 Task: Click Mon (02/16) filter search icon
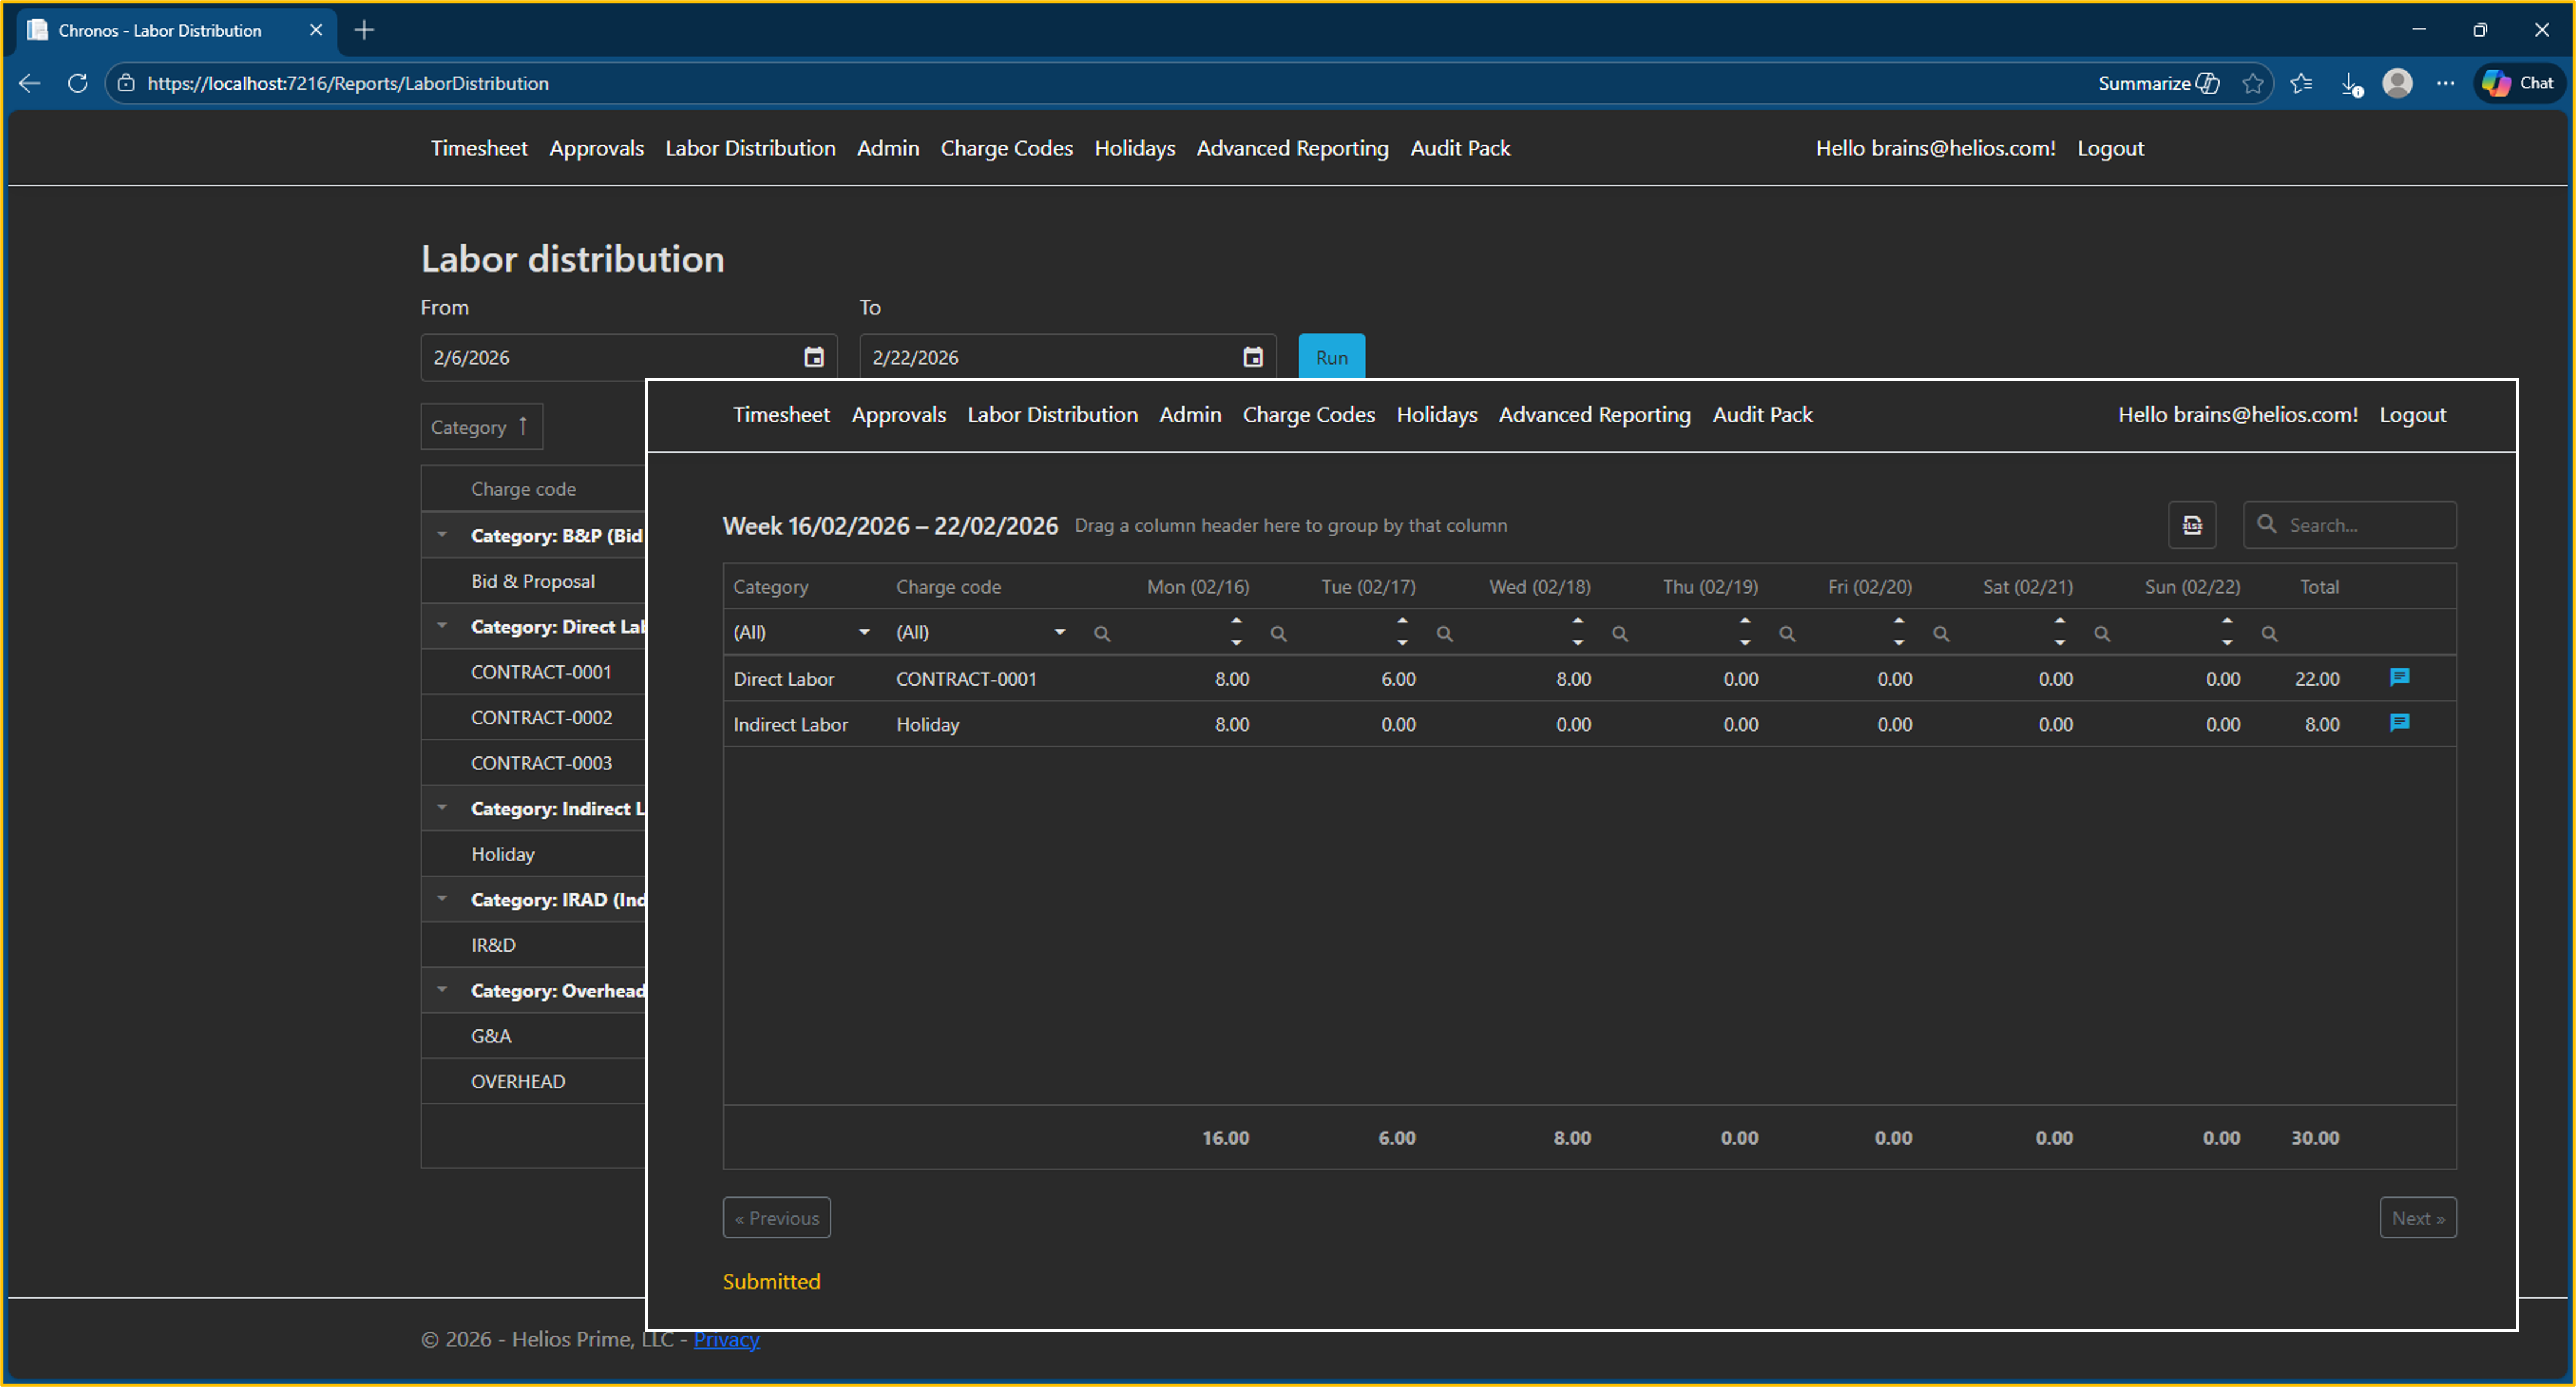tap(1102, 633)
